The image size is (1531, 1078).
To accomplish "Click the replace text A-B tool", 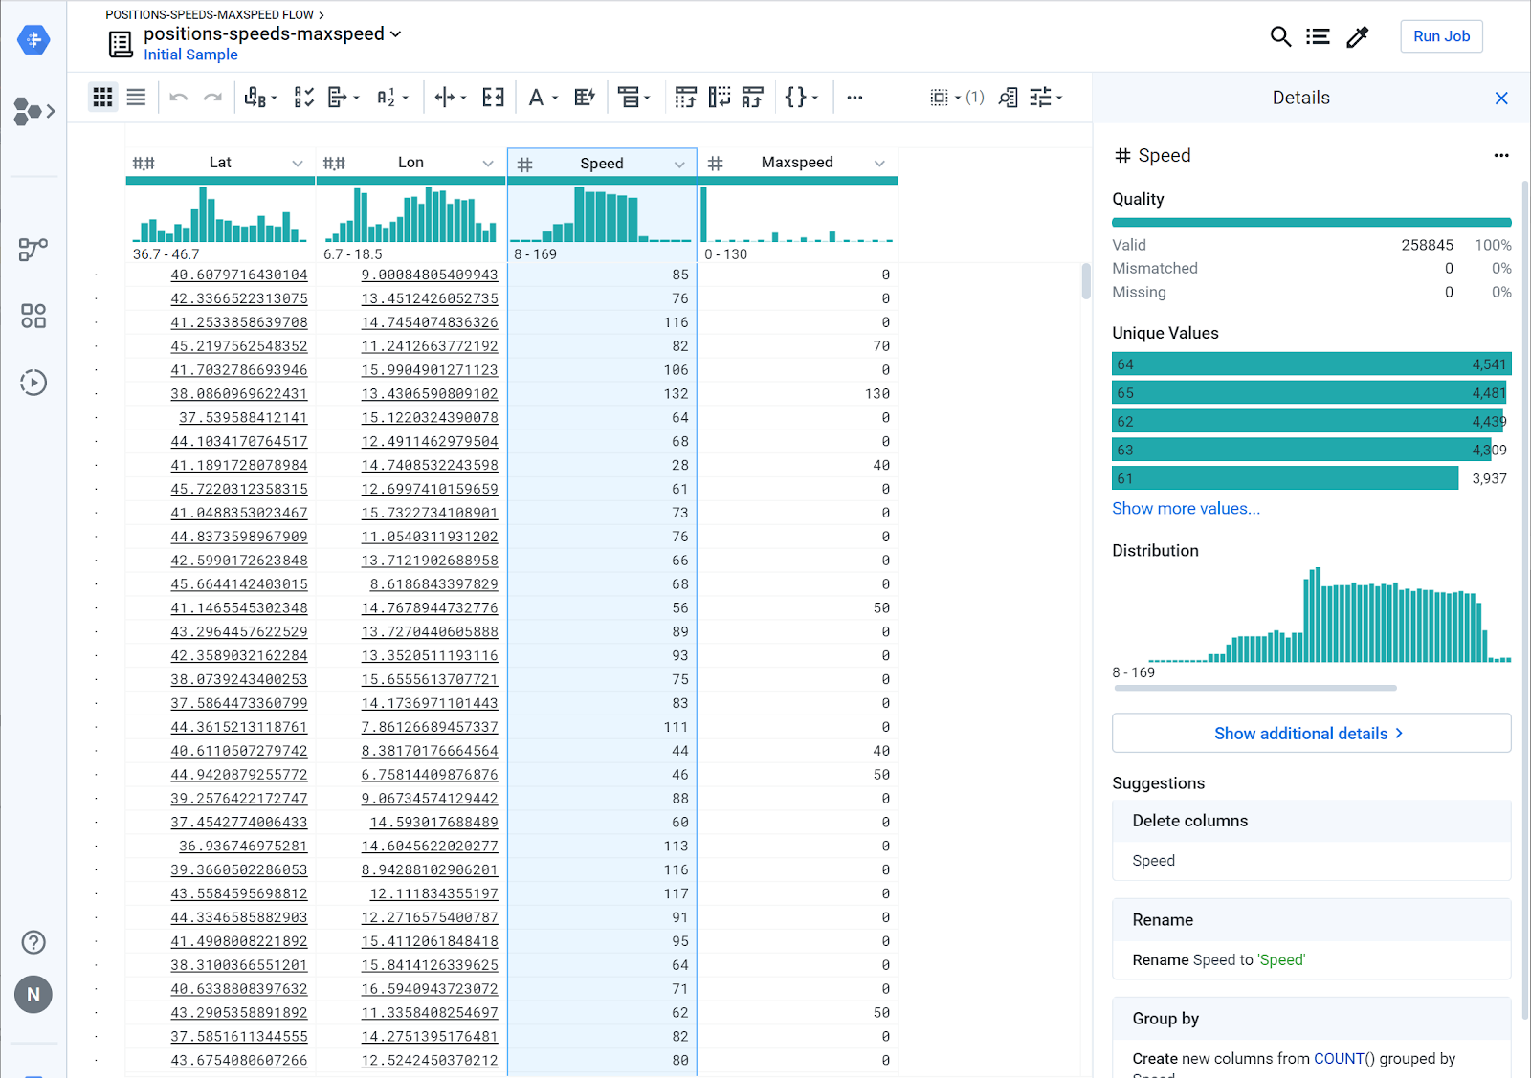I will coord(260,97).
